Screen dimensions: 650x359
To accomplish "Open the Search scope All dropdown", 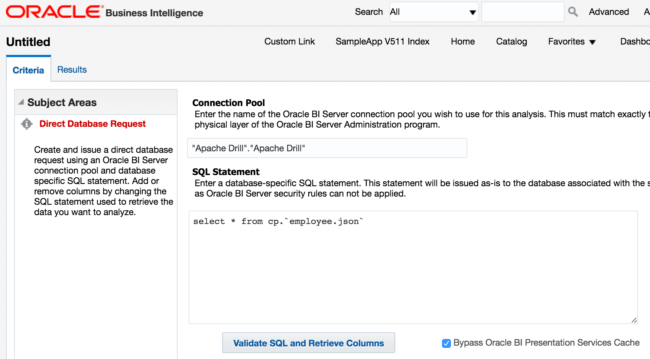I will pyautogui.click(x=433, y=12).
